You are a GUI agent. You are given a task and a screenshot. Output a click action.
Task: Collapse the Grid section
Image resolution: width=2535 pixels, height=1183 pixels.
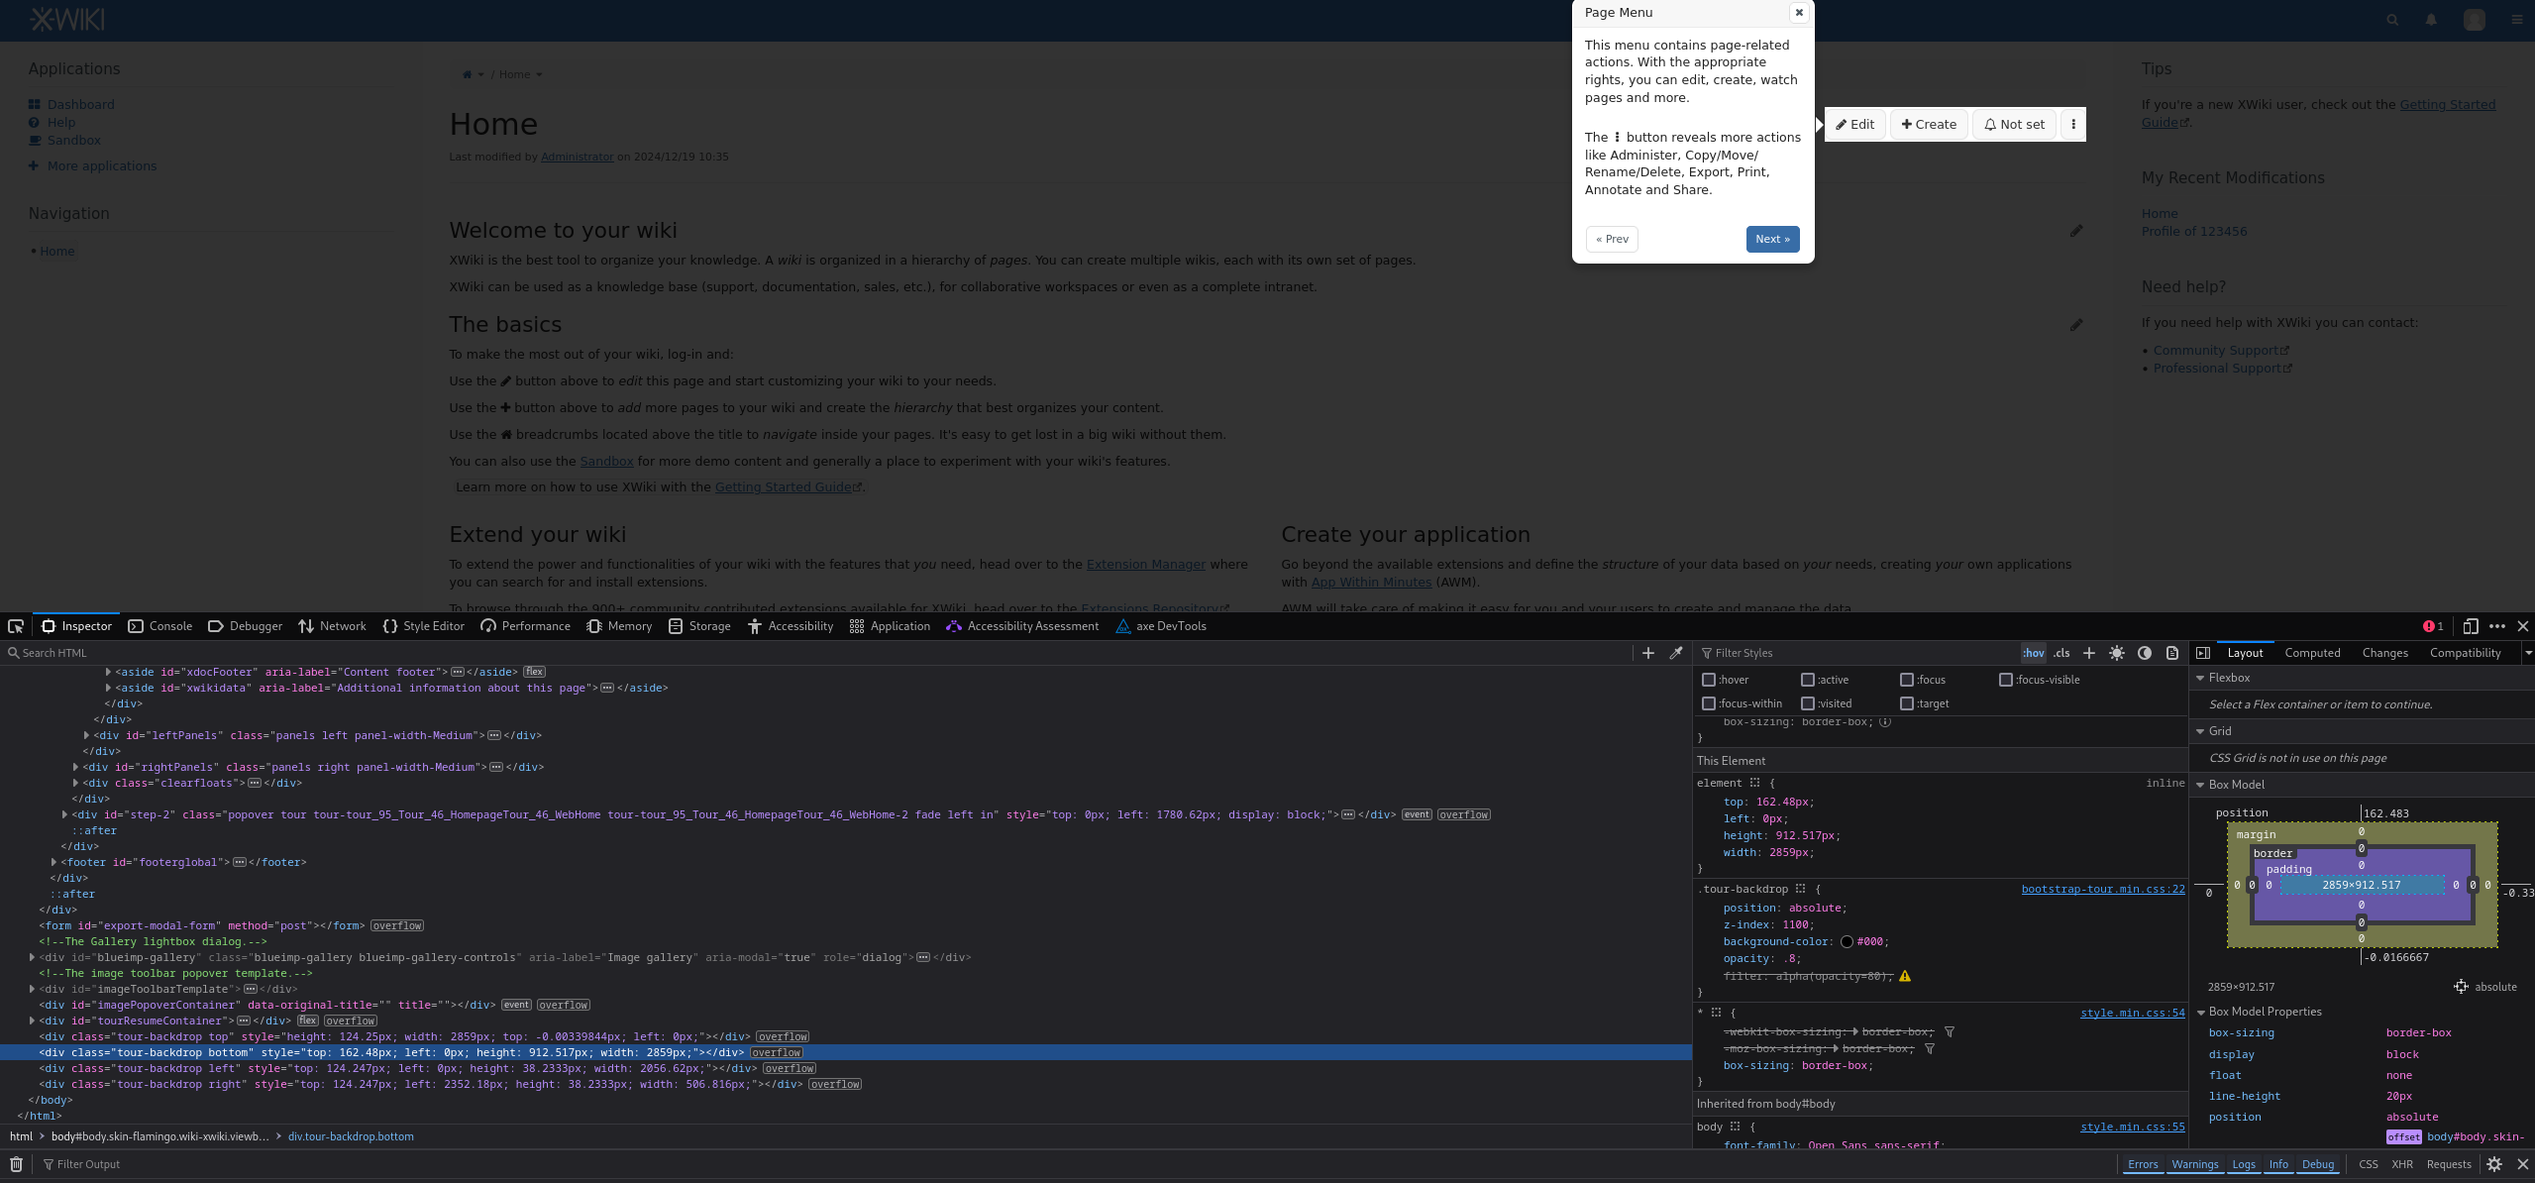(2201, 731)
